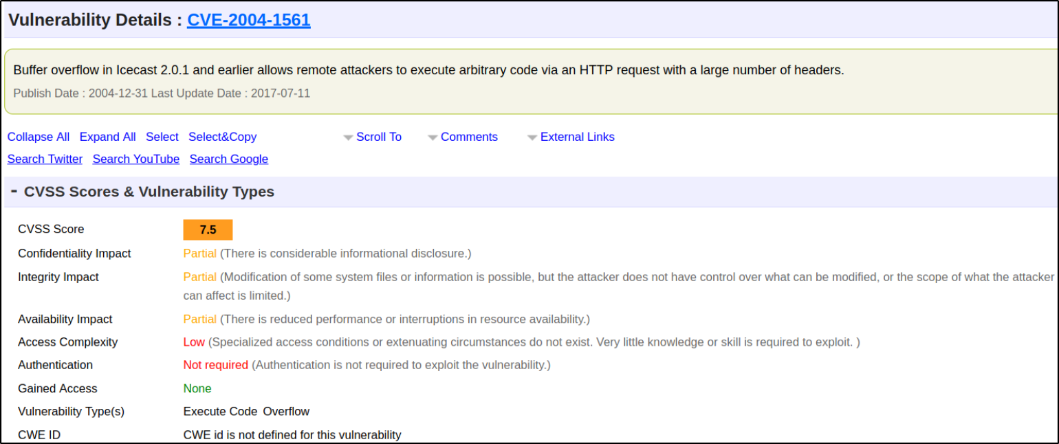1059x444 pixels.
Task: Click the 'Access Complexity' label
Action: (68, 342)
